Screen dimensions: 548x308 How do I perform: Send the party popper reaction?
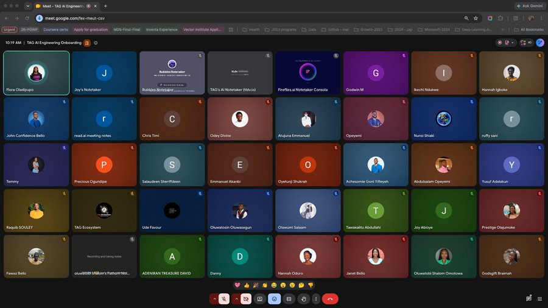pos(256,285)
